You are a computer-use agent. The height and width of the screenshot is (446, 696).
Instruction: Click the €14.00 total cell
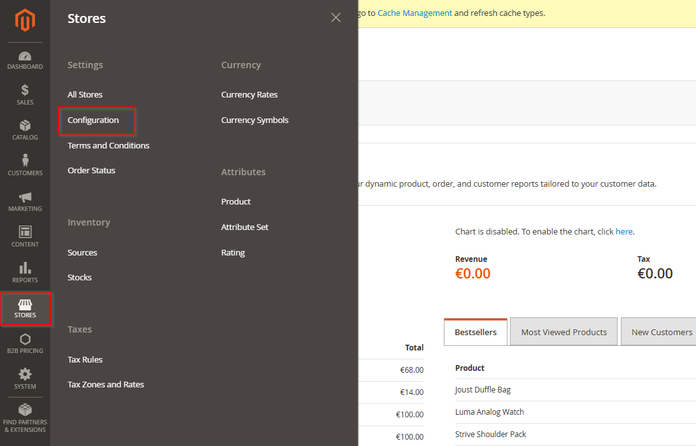(x=411, y=392)
